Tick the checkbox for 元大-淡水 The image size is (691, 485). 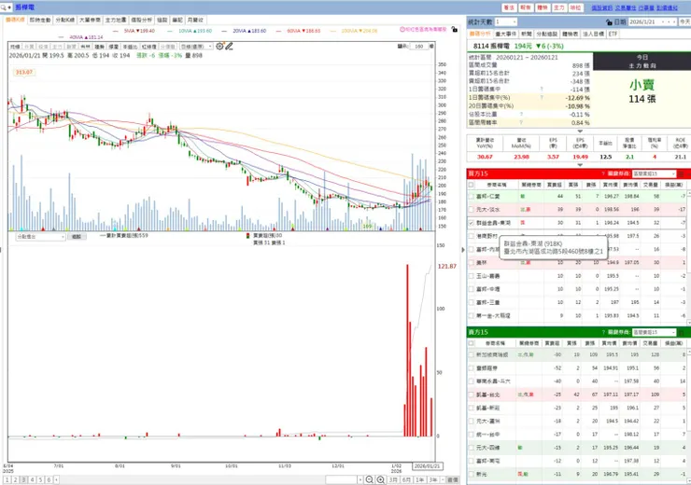pos(472,210)
